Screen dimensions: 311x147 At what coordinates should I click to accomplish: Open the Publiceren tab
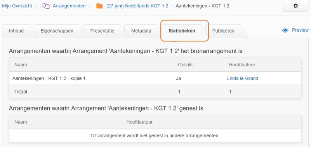[x=223, y=31]
